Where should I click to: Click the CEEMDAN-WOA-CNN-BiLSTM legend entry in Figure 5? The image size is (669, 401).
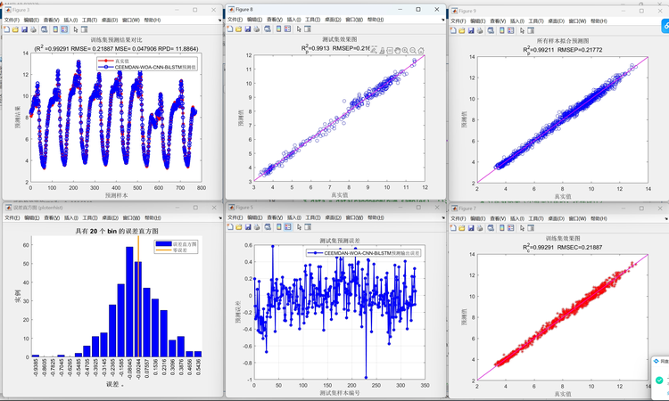[x=364, y=253]
